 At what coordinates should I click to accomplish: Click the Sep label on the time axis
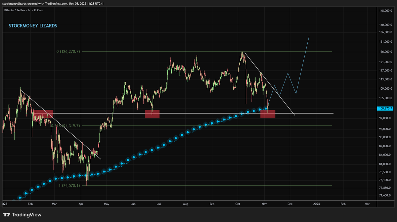tap(212, 204)
